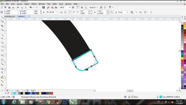Viewport: 186px width, 105px height.
Task: Click the Mirror vertically icon
Action: [65, 12]
